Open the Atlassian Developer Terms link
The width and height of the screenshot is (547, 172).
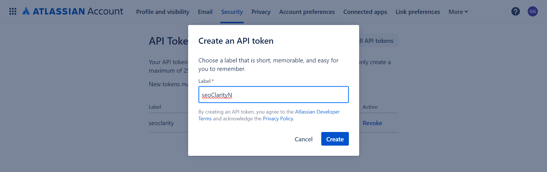(317, 112)
